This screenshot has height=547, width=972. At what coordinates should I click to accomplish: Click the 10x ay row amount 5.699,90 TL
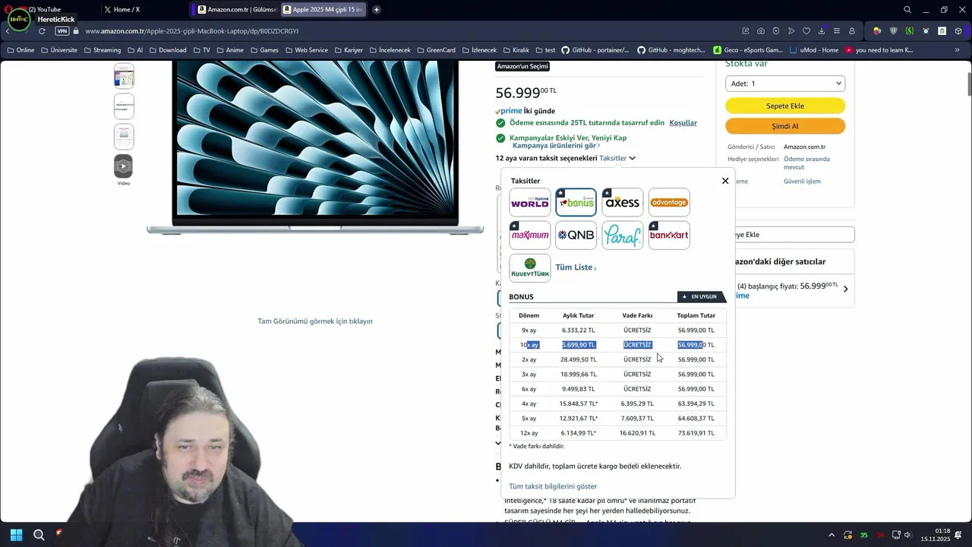click(x=579, y=345)
